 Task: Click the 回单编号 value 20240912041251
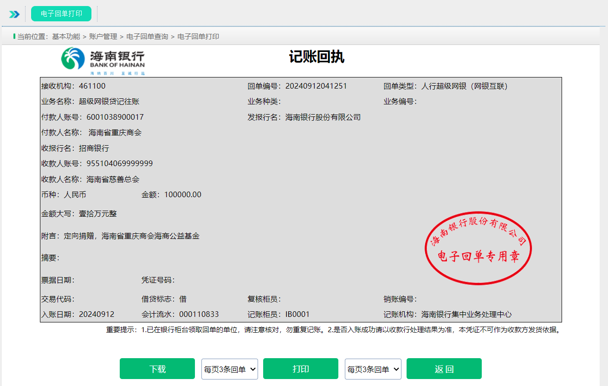click(x=316, y=86)
